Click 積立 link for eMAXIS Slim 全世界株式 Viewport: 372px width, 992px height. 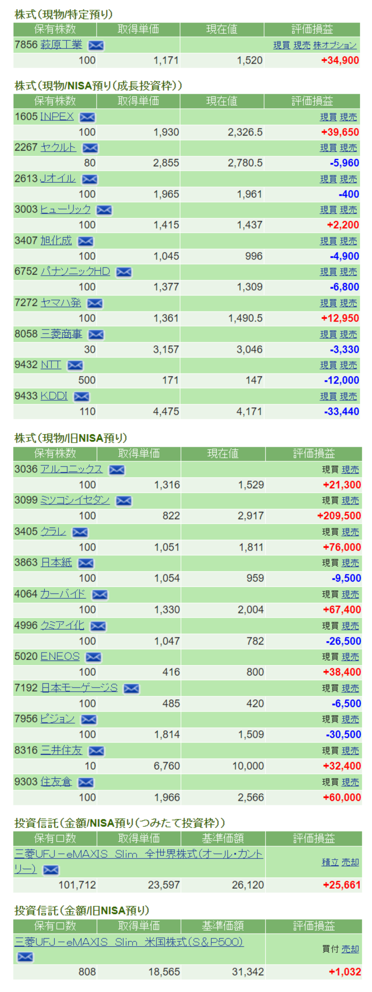tap(330, 862)
